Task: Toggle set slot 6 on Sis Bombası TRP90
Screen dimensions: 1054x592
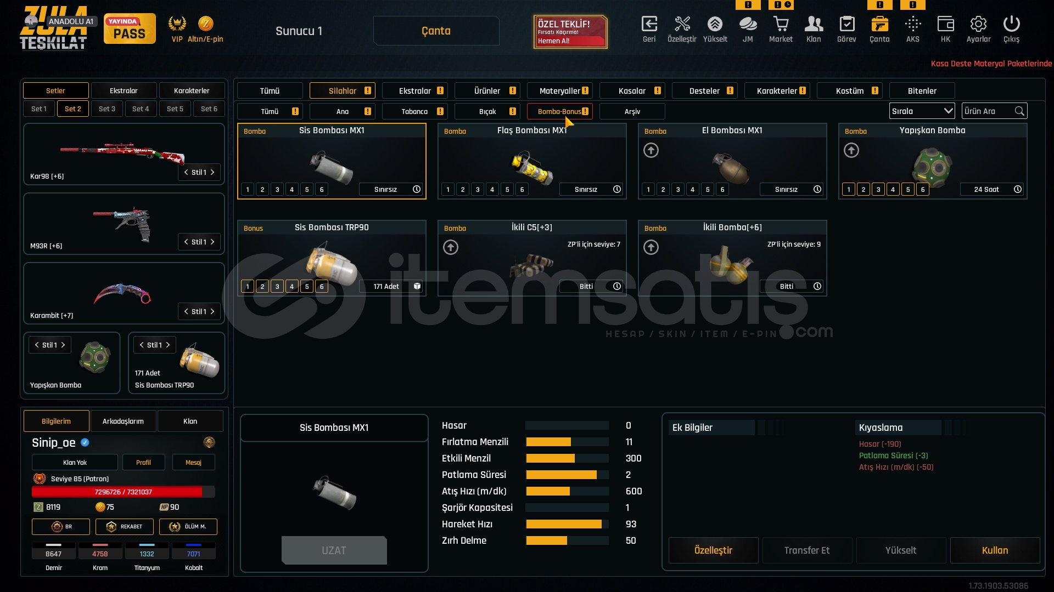Action: pos(322,287)
